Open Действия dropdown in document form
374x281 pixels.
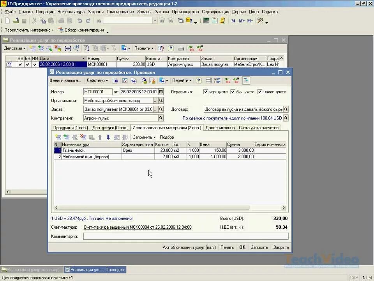pos(97,80)
